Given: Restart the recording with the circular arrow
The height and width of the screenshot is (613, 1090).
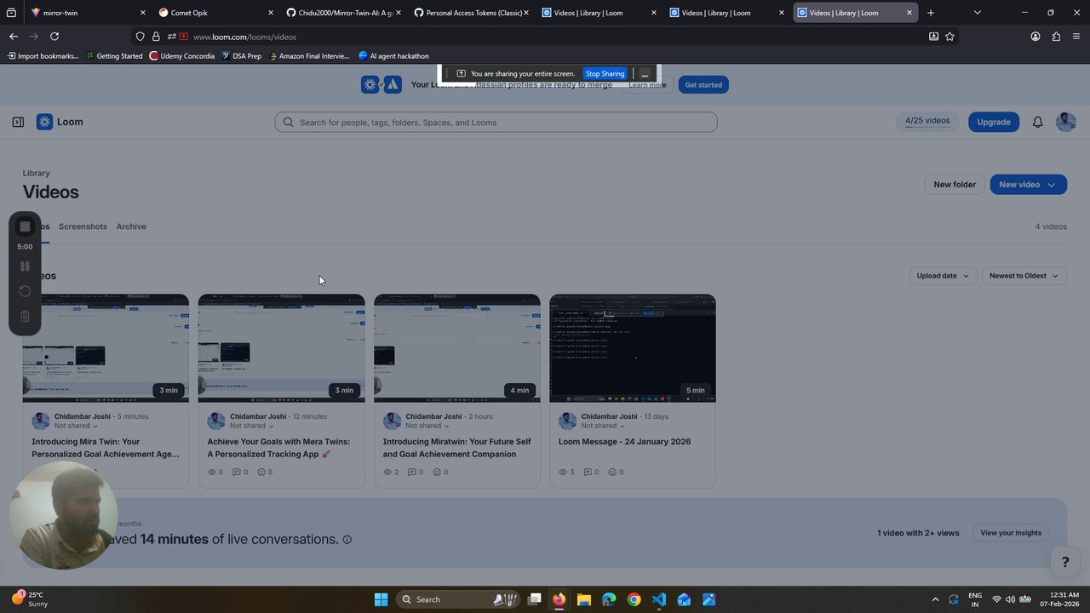Looking at the screenshot, I should pos(25,291).
